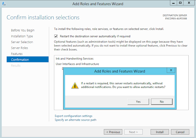The width and height of the screenshot is (196, 138).
Task: Click Specify an alternate source path
Action: [x=75, y=120]
